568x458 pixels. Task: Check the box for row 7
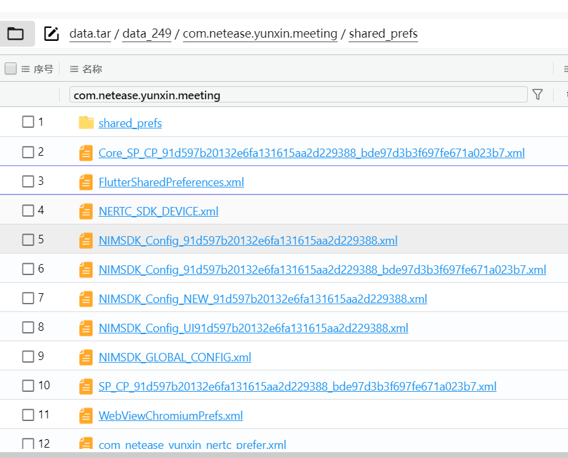click(28, 298)
